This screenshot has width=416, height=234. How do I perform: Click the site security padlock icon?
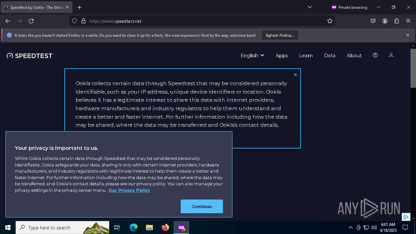[x=84, y=21]
